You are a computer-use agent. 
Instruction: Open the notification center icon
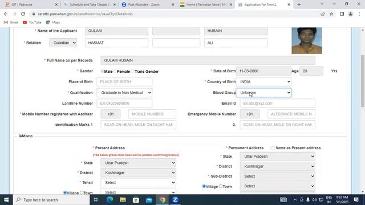[356, 200]
